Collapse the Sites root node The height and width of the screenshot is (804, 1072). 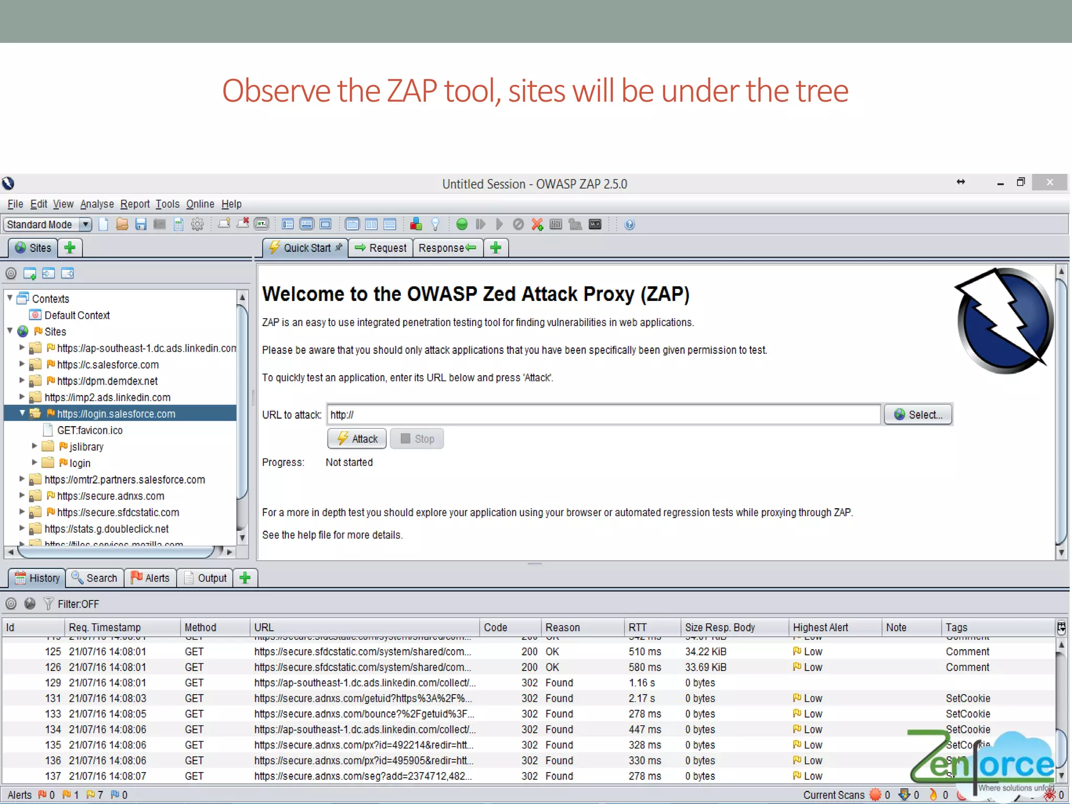click(x=10, y=331)
